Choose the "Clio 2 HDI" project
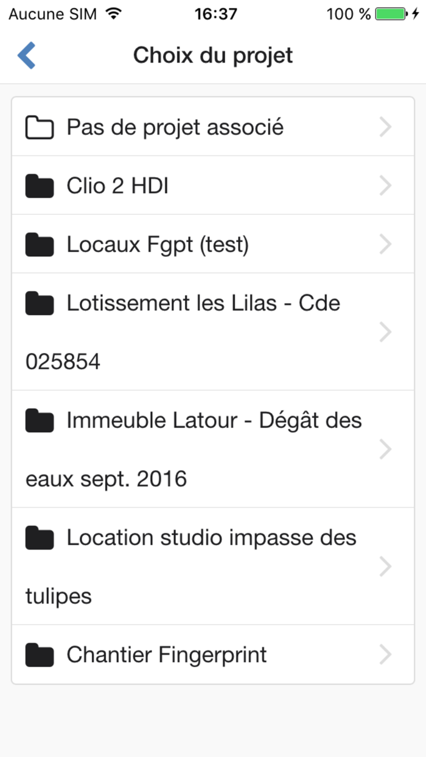The image size is (426, 757). pyautogui.click(x=117, y=186)
